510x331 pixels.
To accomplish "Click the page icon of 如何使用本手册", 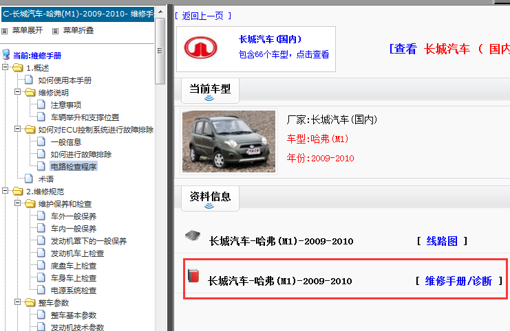I will (29, 80).
